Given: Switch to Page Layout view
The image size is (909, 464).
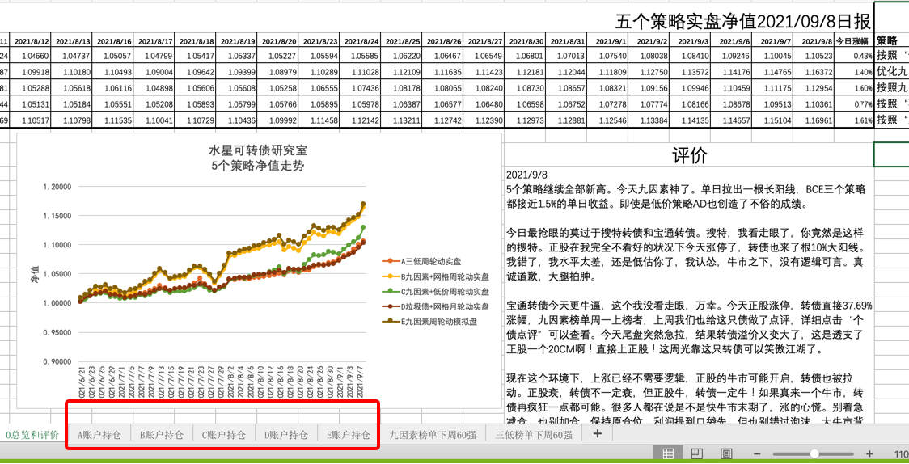Looking at the screenshot, I should 697,453.
